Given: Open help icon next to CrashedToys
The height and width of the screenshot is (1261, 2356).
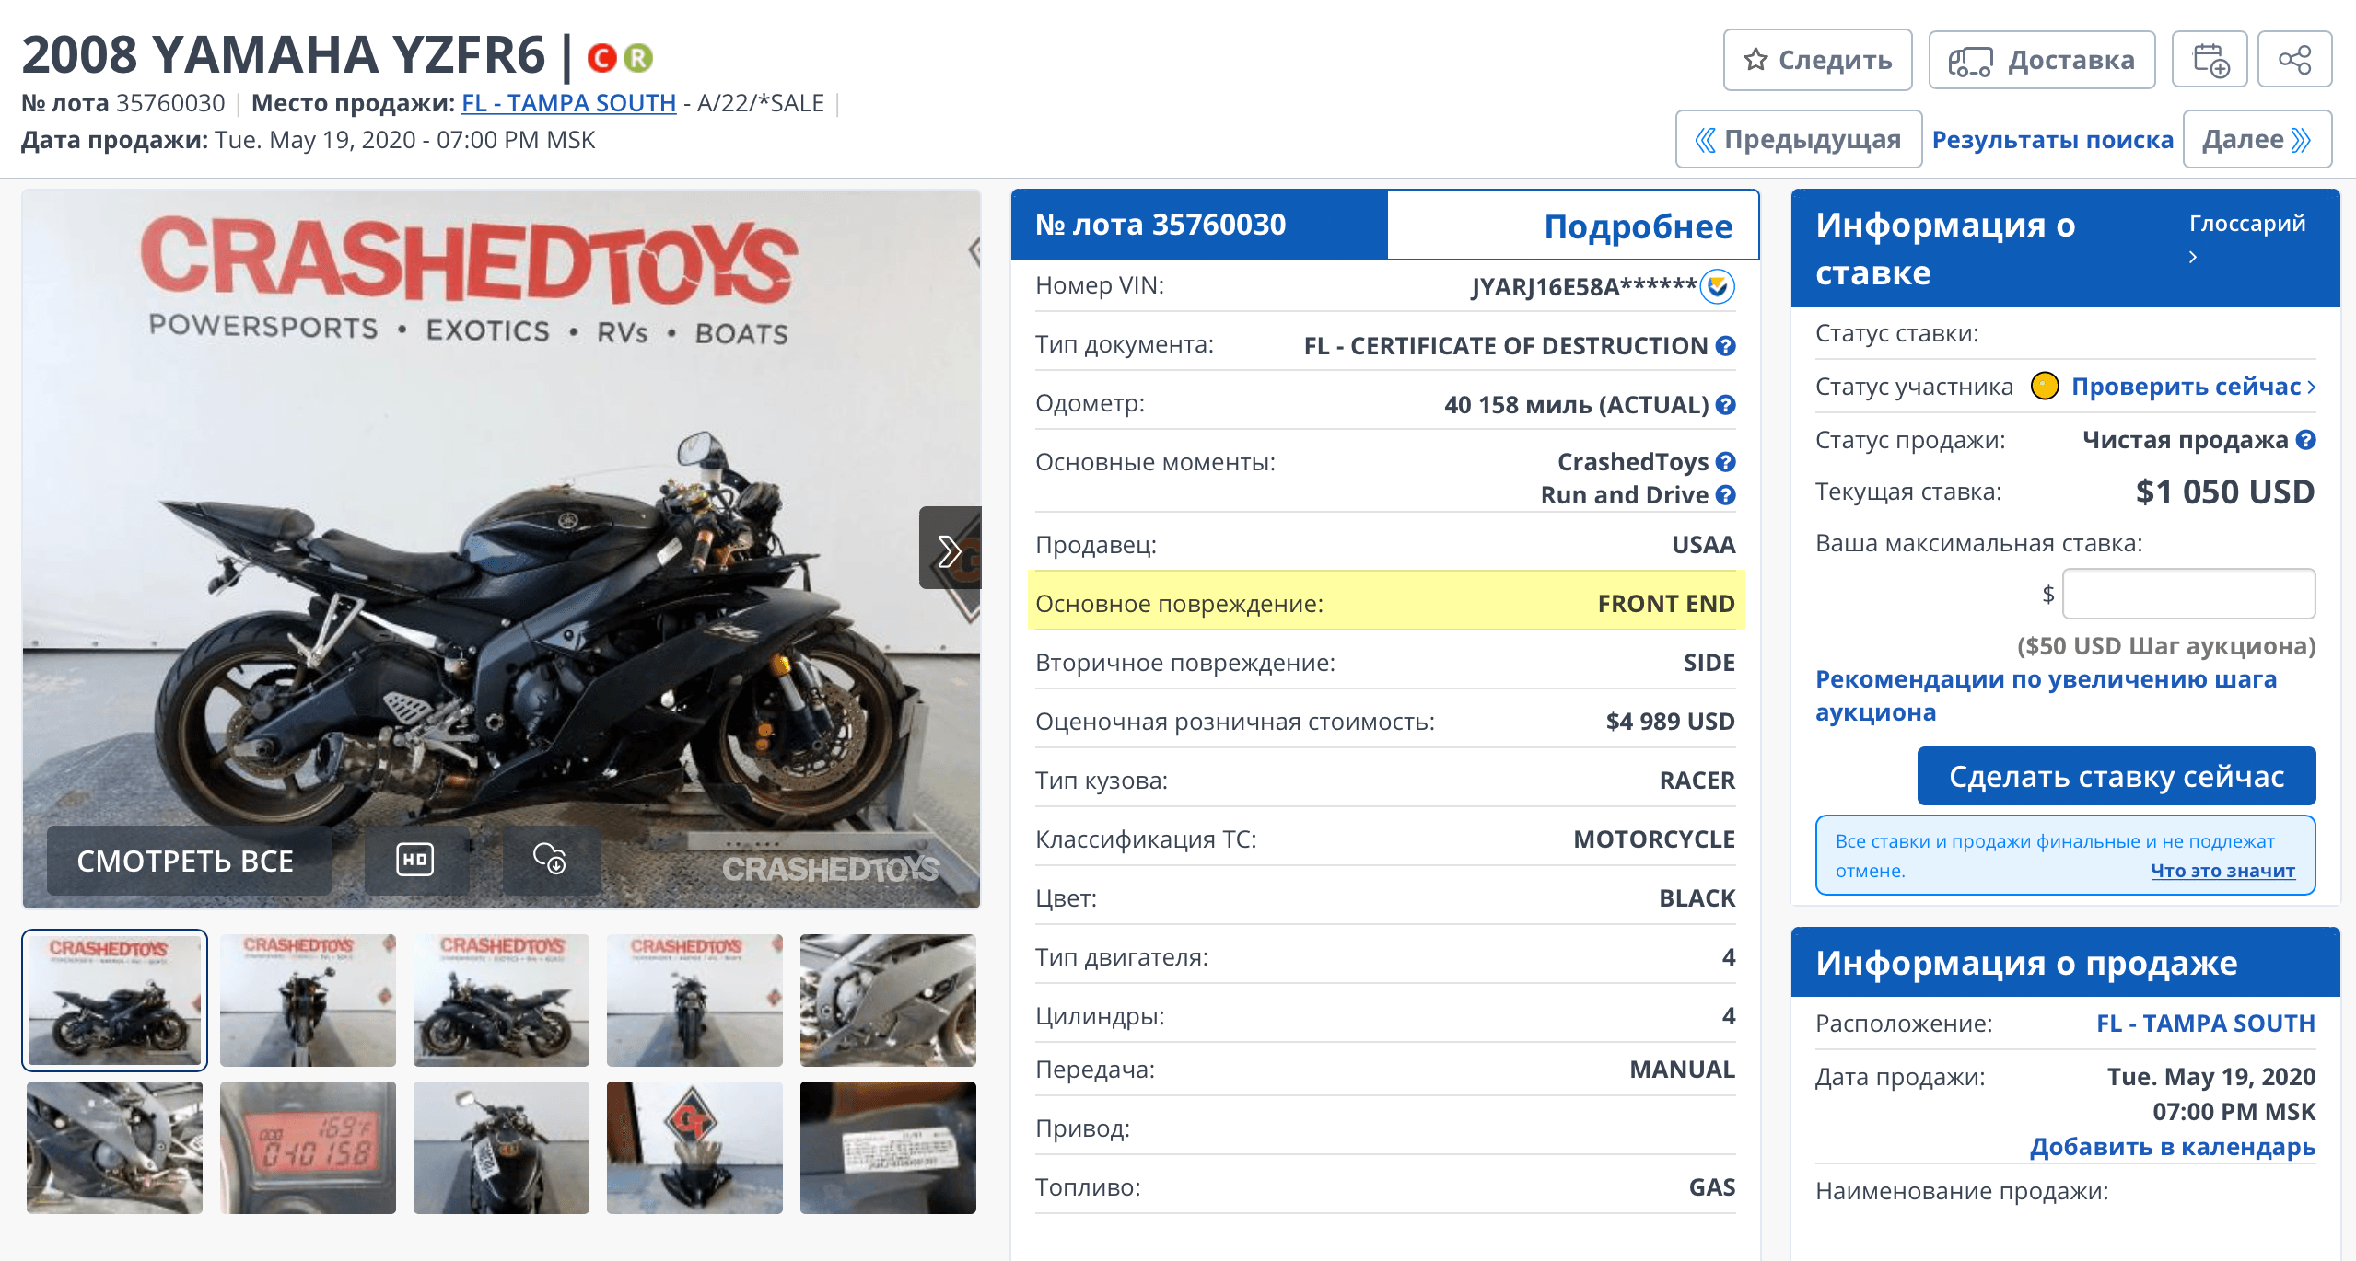Looking at the screenshot, I should point(1726,461).
